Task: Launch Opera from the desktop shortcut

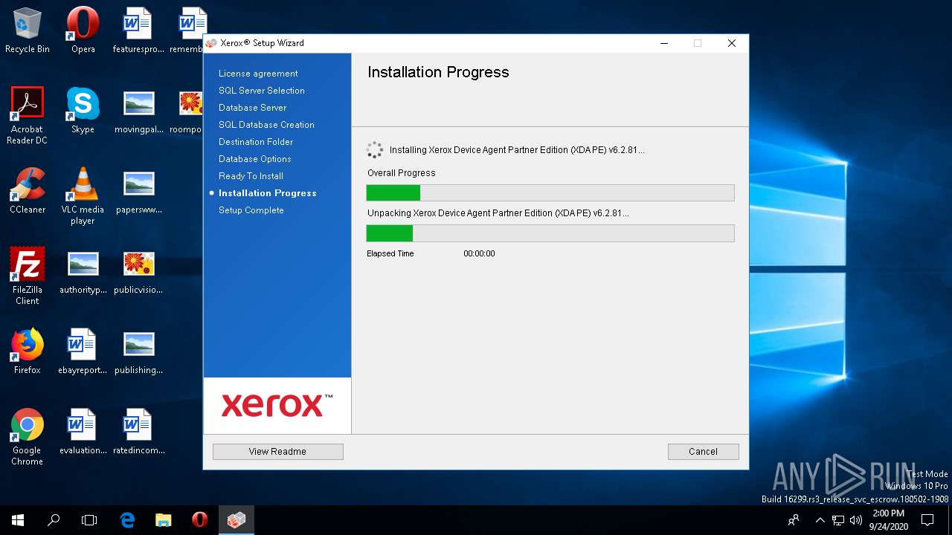Action: (83, 30)
